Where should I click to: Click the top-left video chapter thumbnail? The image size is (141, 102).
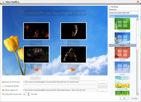[36, 31]
